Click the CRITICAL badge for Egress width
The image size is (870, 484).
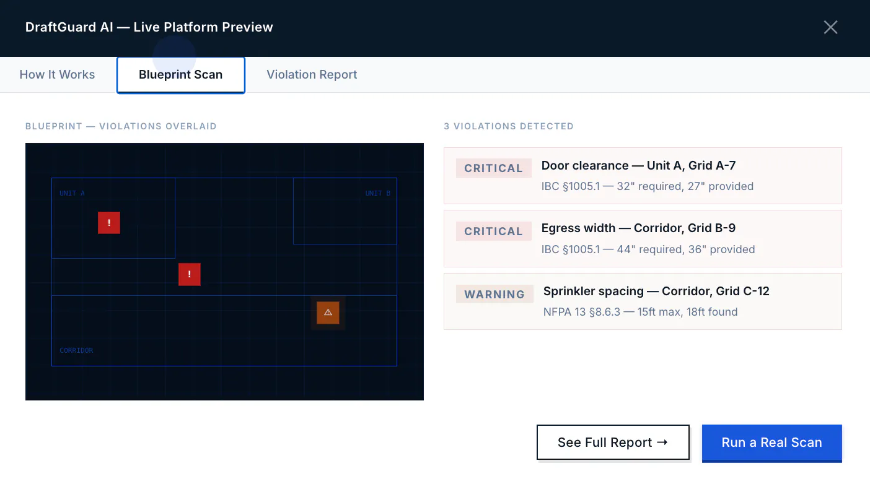click(x=494, y=231)
